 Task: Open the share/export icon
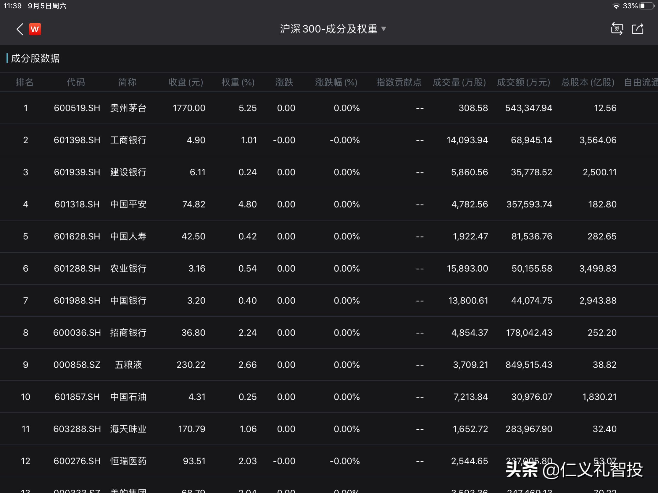pyautogui.click(x=638, y=29)
